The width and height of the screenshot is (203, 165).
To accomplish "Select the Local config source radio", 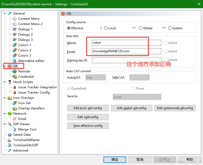I will (106, 28).
